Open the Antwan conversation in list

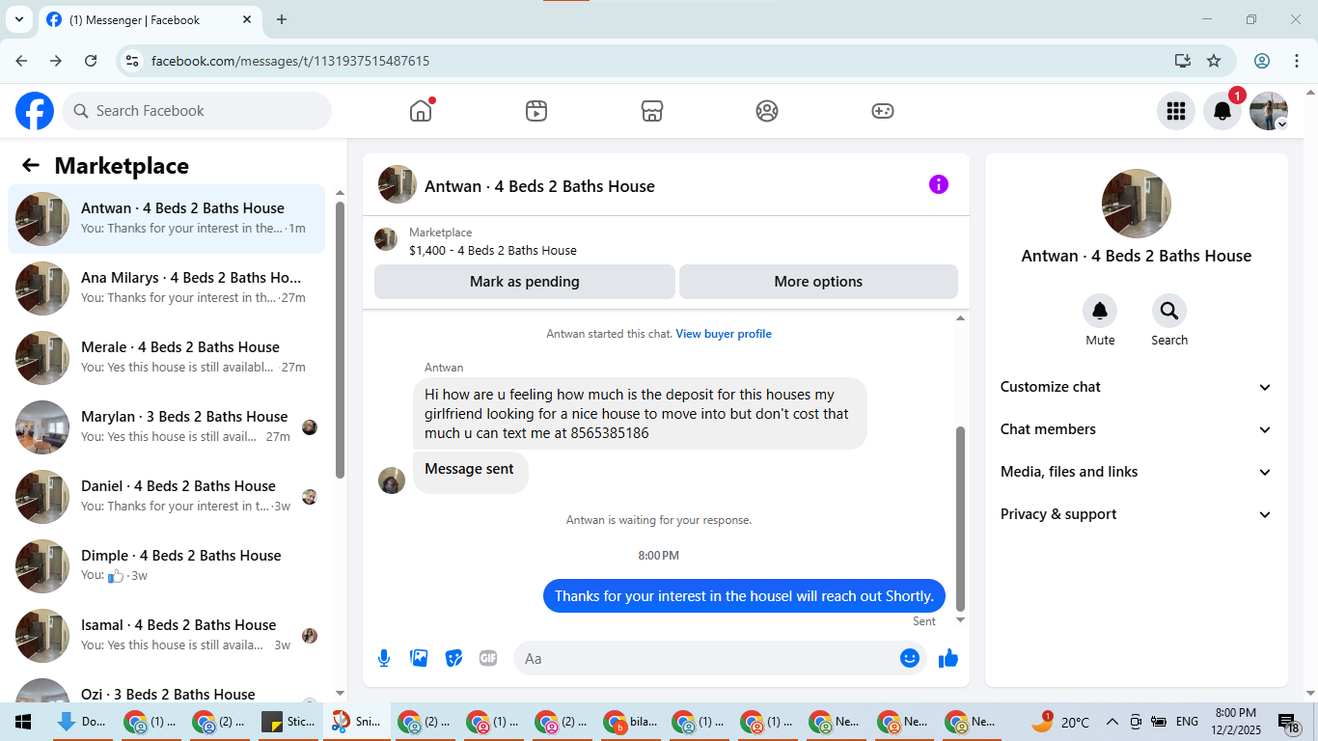tap(167, 219)
